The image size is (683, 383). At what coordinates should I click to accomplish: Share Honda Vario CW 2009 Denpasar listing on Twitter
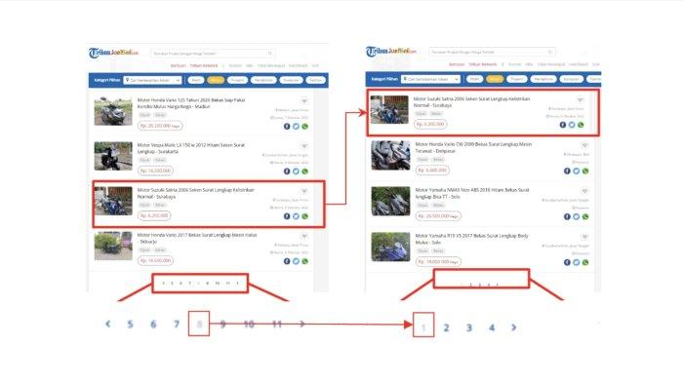click(x=577, y=172)
